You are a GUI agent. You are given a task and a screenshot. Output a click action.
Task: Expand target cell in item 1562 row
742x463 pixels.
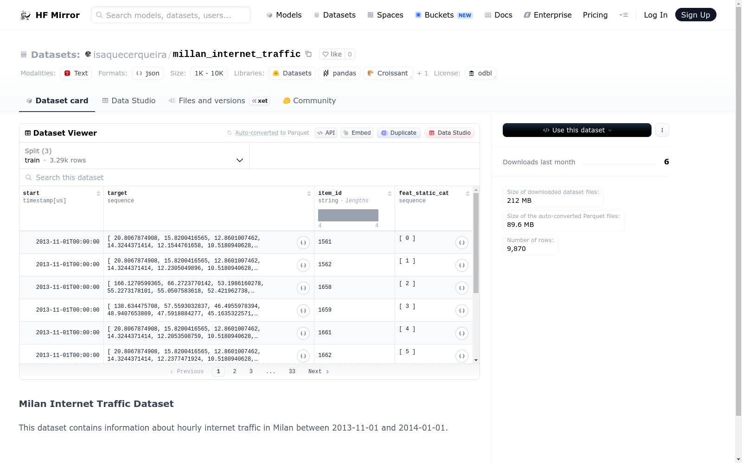[x=303, y=265]
